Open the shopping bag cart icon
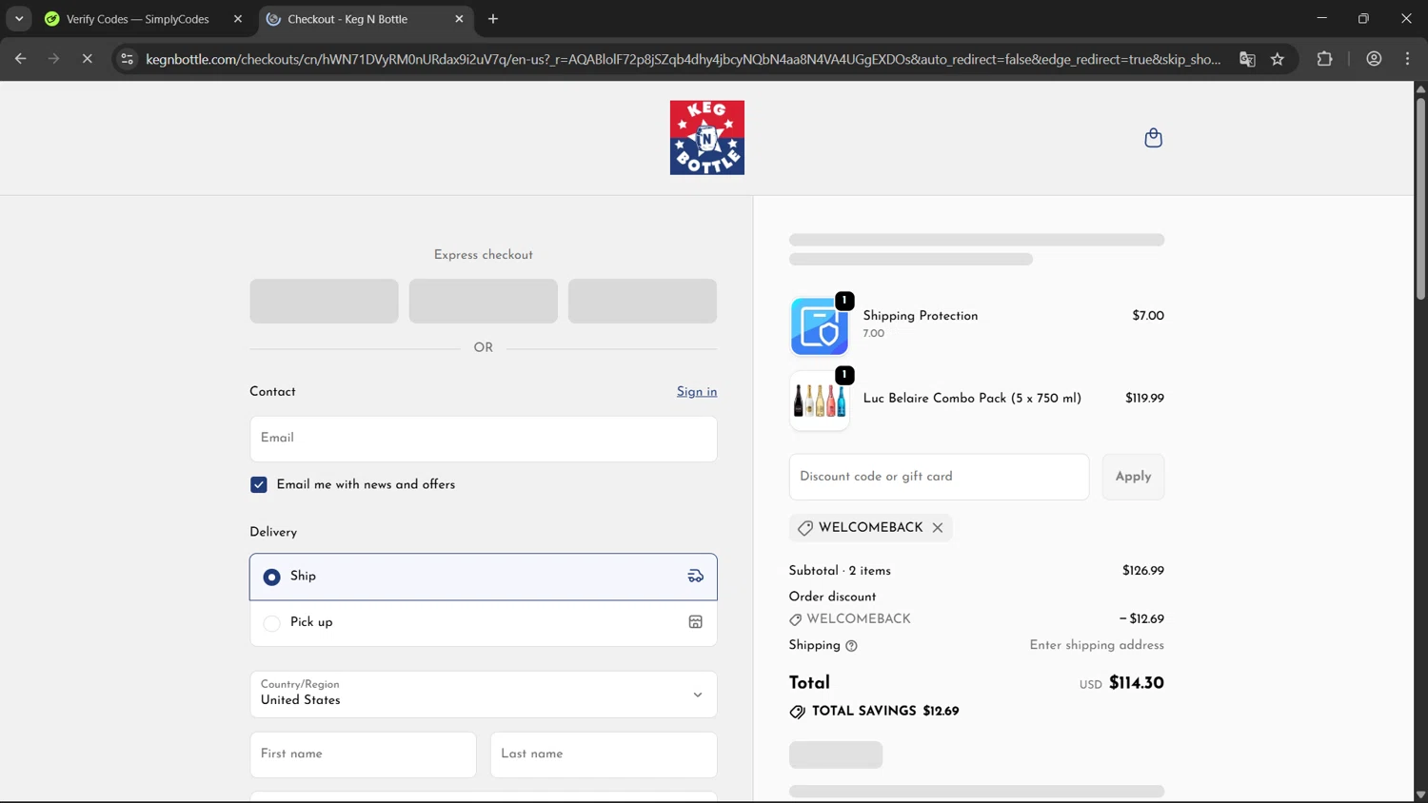Screen dimensions: 1428x803 1153,138
